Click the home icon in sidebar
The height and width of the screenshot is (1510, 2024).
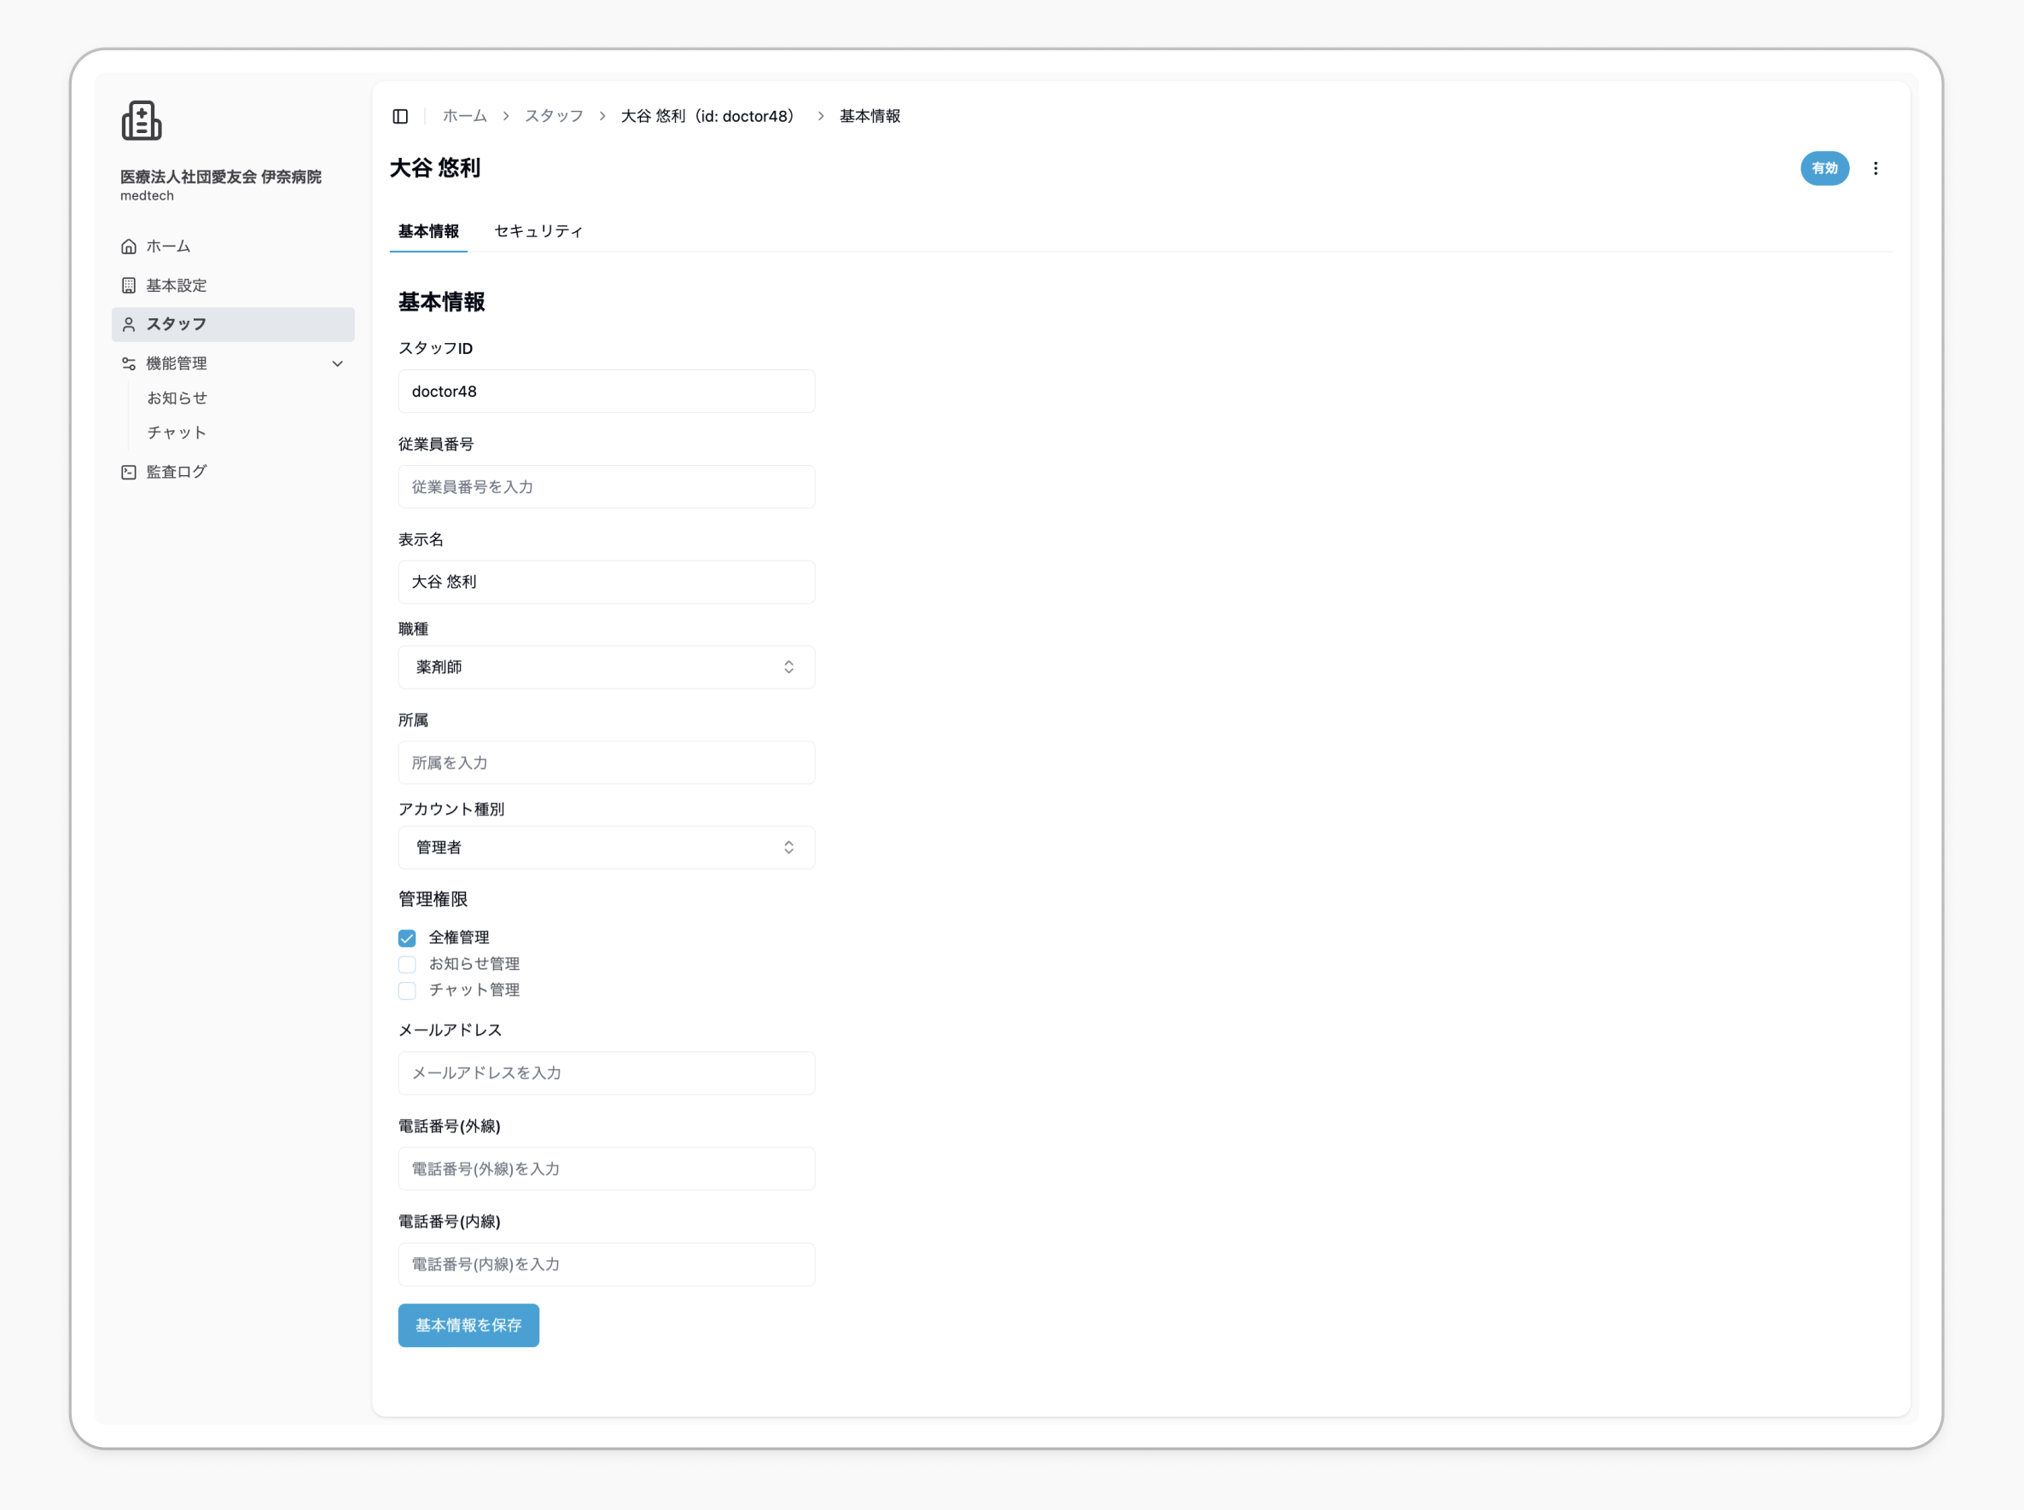click(129, 247)
